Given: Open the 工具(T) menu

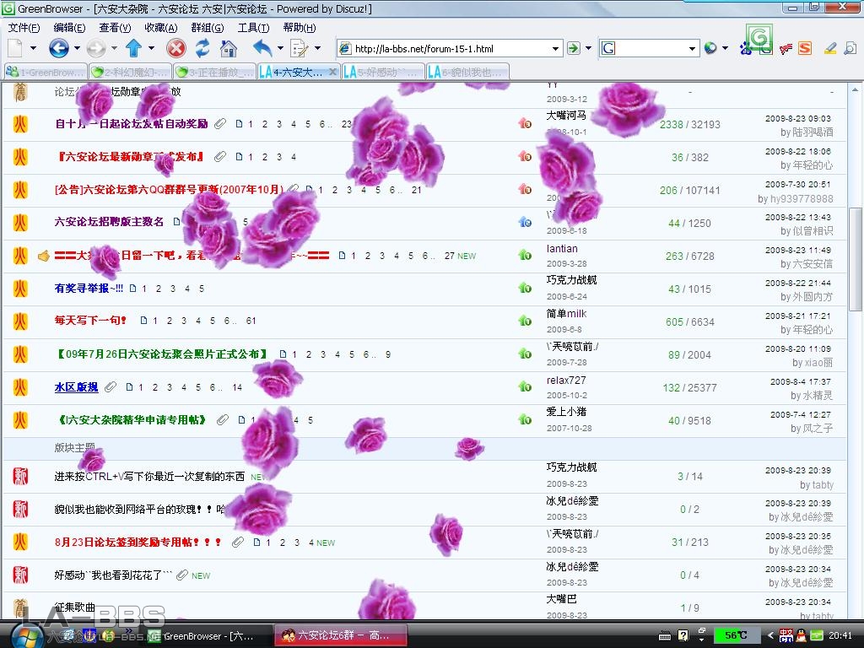Looking at the screenshot, I should 253,28.
